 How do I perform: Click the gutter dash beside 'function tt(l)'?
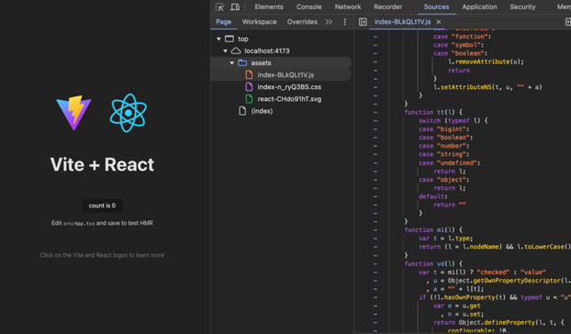(375, 113)
